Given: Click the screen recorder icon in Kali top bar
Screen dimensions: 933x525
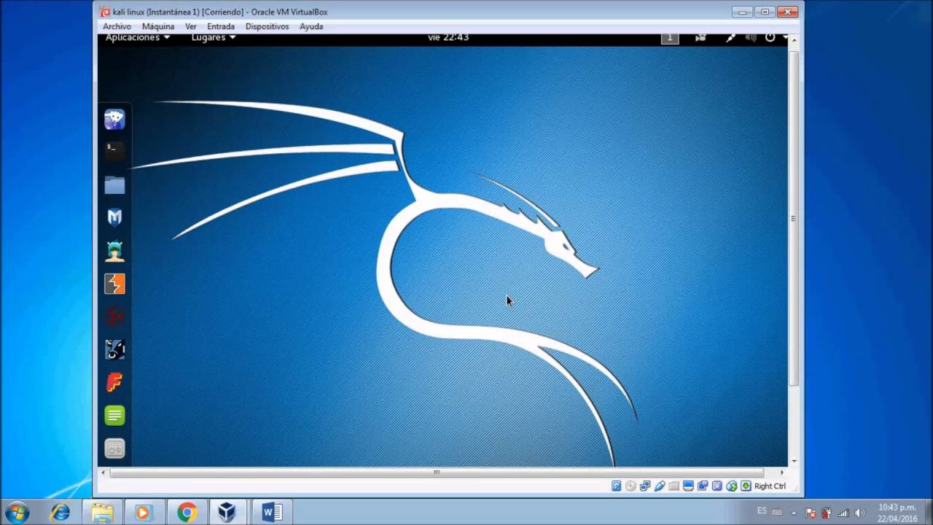Looking at the screenshot, I should click(700, 38).
